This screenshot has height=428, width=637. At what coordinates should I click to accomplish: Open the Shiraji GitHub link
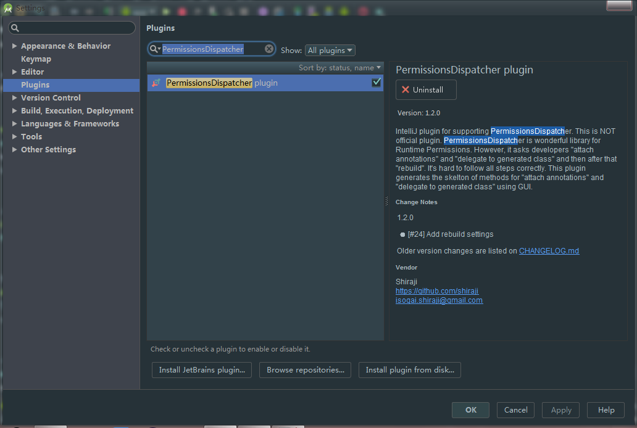coord(437,291)
